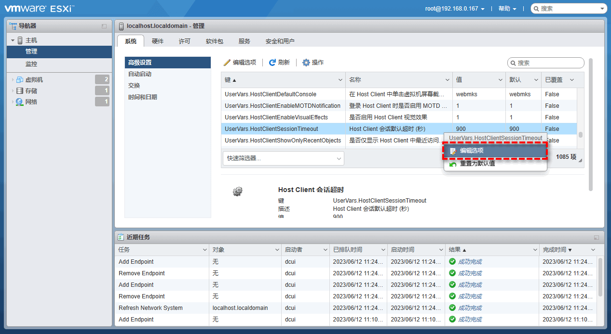The image size is (611, 334).
Task: Click the reset to default icon in context menu
Action: pos(453,164)
